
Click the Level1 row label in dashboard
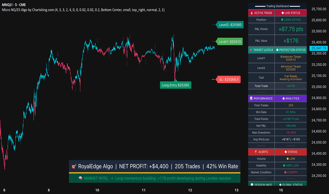pyautogui.click(x=261, y=58)
